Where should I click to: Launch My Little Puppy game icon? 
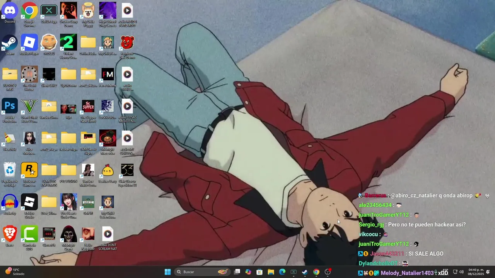[88, 15]
